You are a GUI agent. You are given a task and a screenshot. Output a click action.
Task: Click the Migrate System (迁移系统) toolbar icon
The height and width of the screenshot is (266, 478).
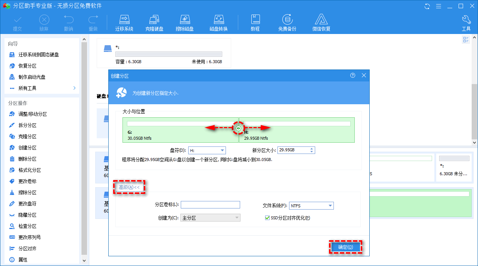pos(124,23)
